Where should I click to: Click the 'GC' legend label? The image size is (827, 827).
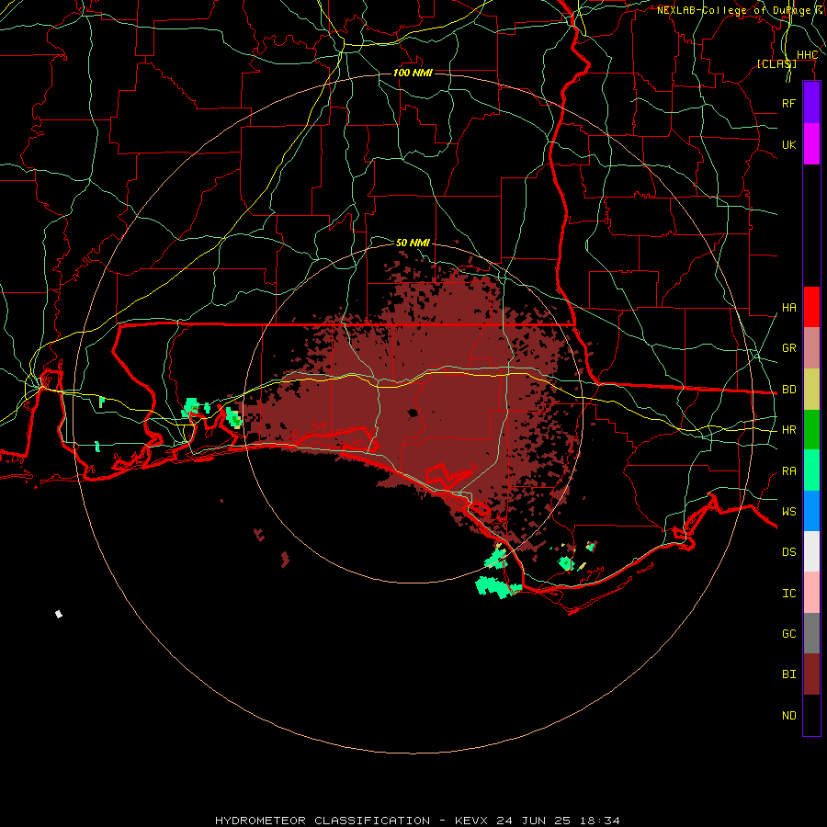pyautogui.click(x=788, y=634)
